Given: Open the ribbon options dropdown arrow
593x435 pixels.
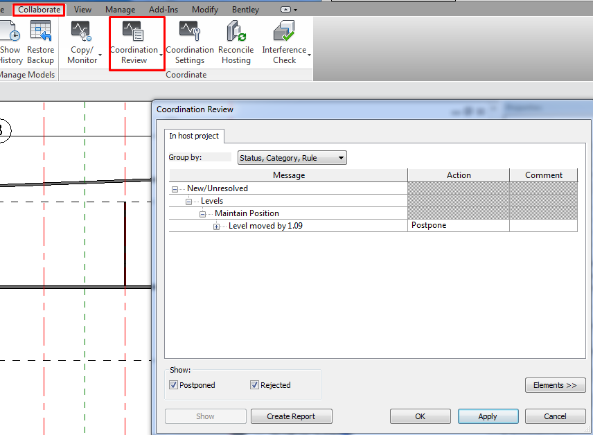Looking at the screenshot, I should point(295,10).
